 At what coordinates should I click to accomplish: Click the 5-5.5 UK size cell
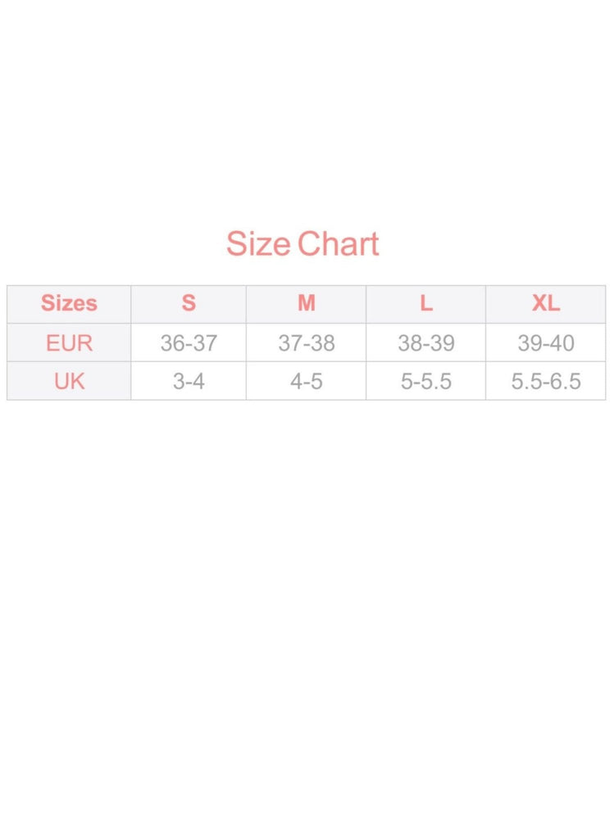pyautogui.click(x=426, y=381)
